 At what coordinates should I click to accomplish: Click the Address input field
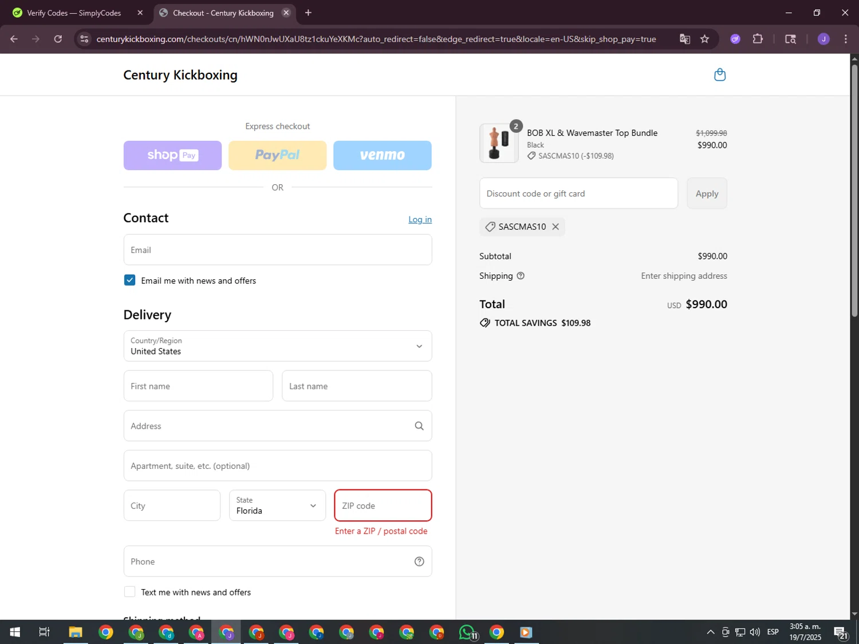click(x=278, y=426)
